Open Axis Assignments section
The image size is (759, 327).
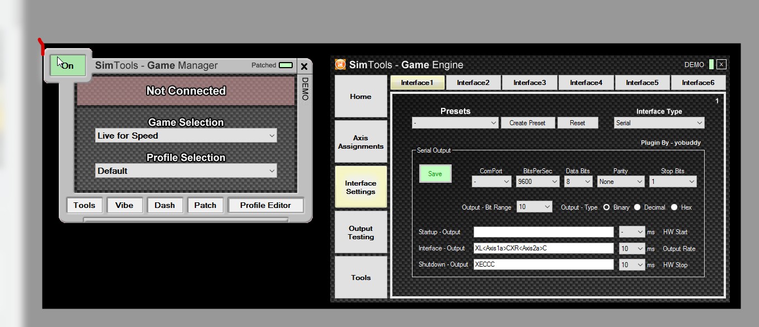[360, 142]
